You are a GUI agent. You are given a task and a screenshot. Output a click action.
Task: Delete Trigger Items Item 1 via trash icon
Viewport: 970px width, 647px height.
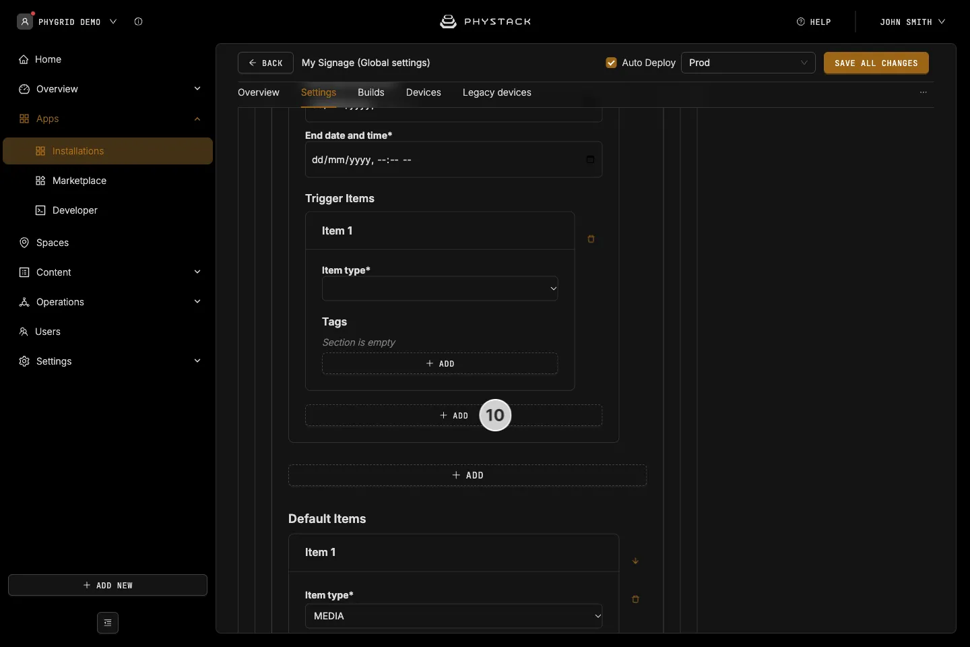click(x=591, y=239)
